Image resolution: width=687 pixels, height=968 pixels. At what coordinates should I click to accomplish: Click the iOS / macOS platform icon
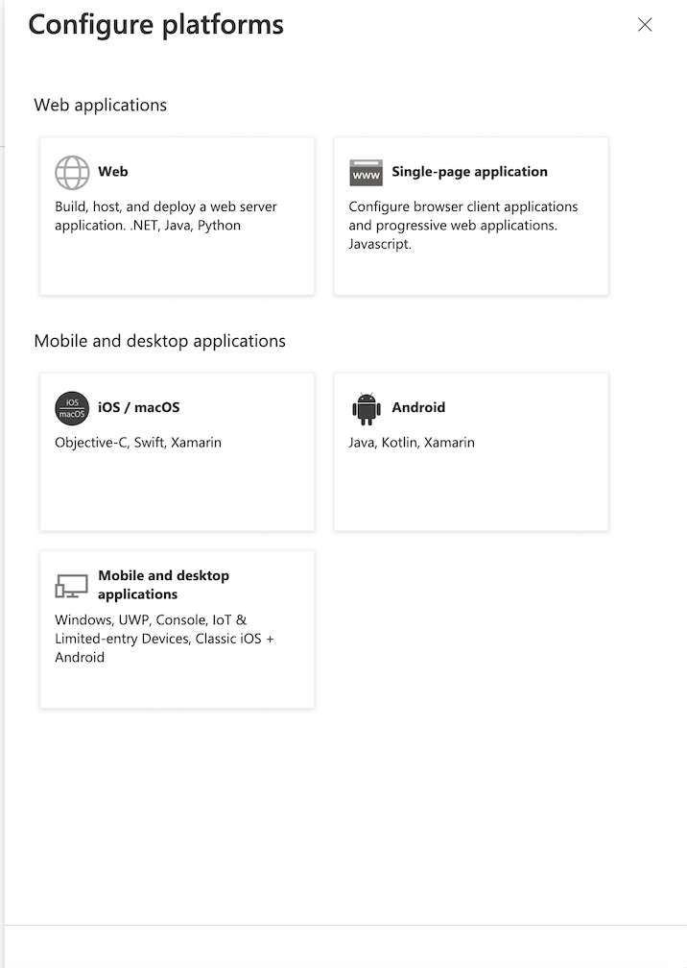(x=71, y=407)
